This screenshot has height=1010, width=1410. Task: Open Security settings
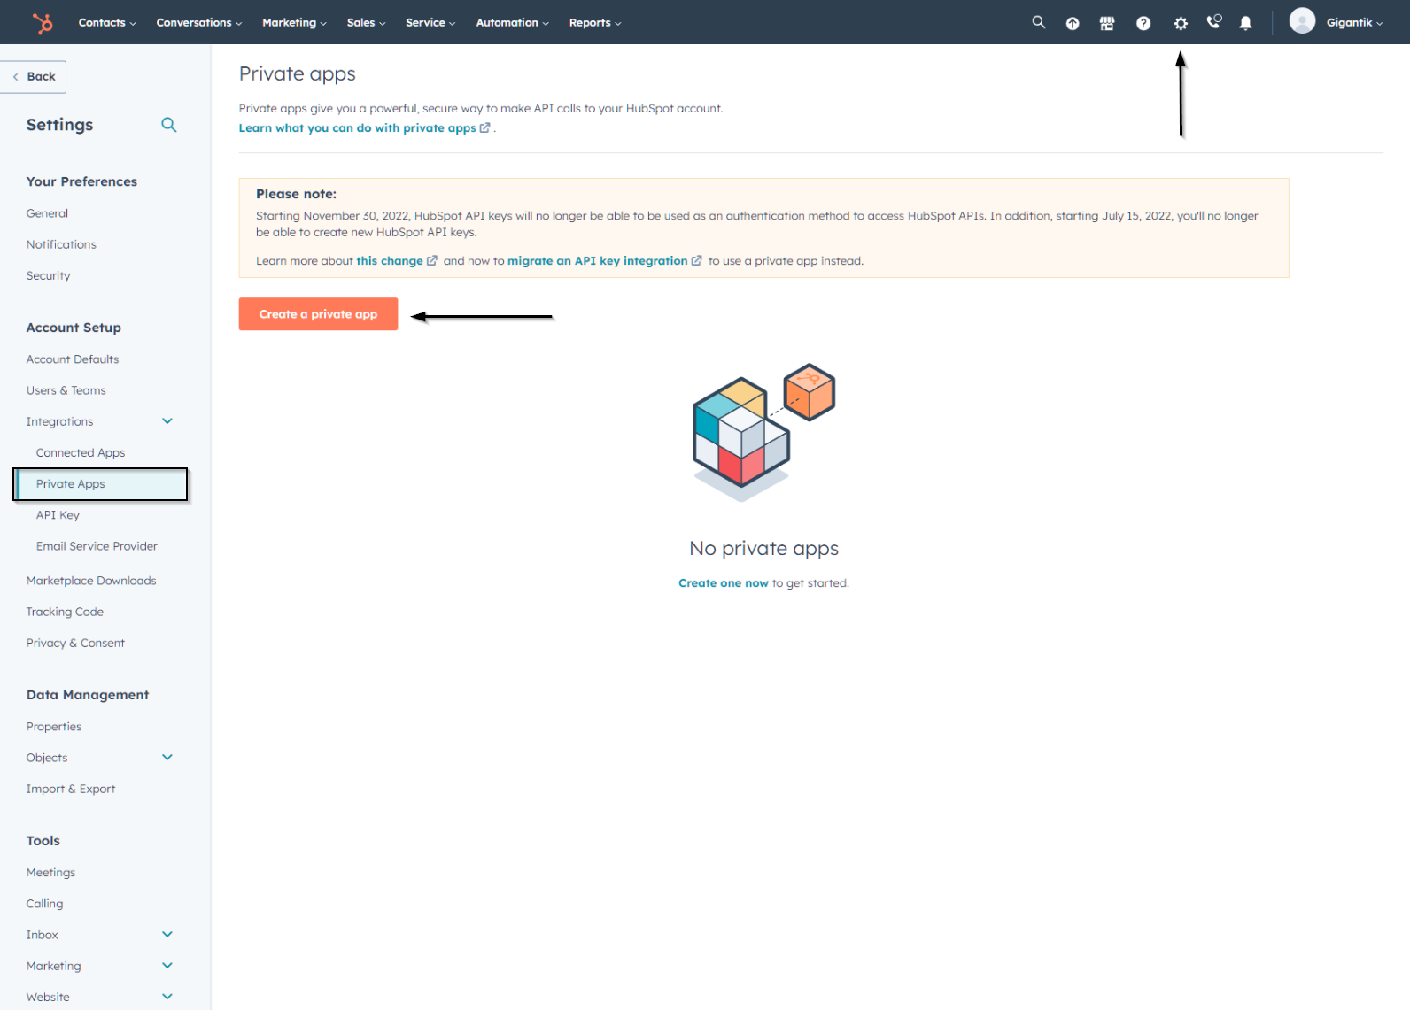coord(48,276)
